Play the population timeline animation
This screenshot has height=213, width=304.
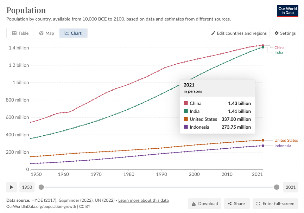[12, 187]
